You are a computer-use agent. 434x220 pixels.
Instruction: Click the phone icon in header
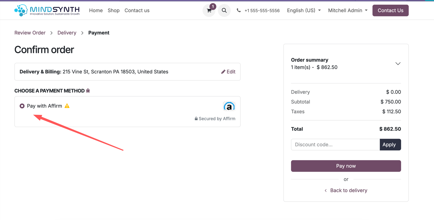coord(239,10)
